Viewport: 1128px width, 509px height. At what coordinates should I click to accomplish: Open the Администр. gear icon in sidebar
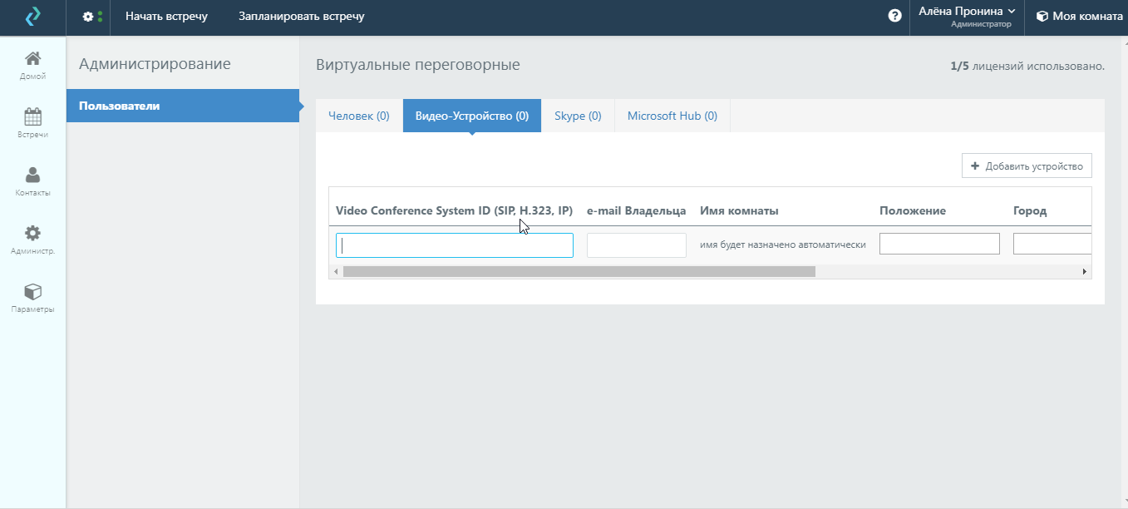[32, 240]
